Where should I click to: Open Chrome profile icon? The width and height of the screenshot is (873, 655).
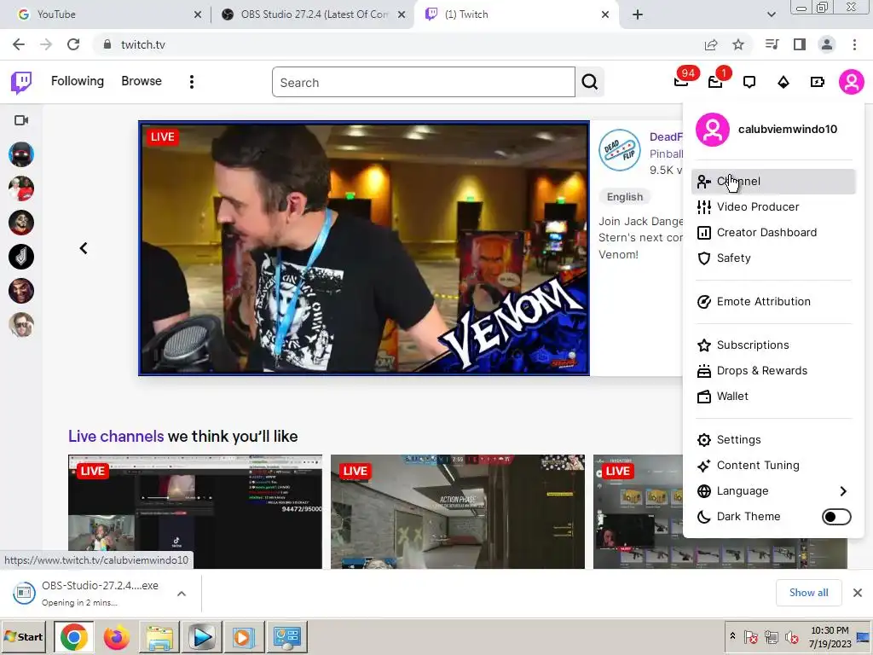(827, 44)
